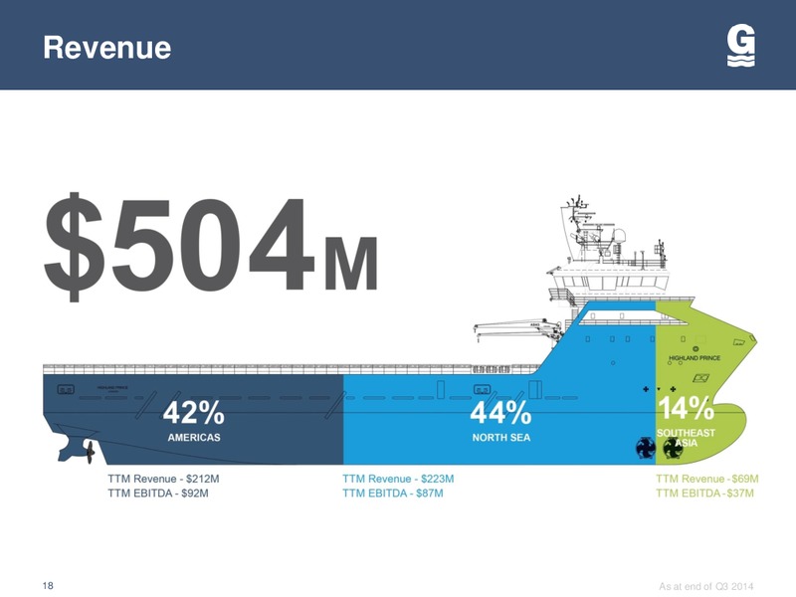Click the TTM EBITDA - $87M text
The image size is (796, 597).
[392, 493]
